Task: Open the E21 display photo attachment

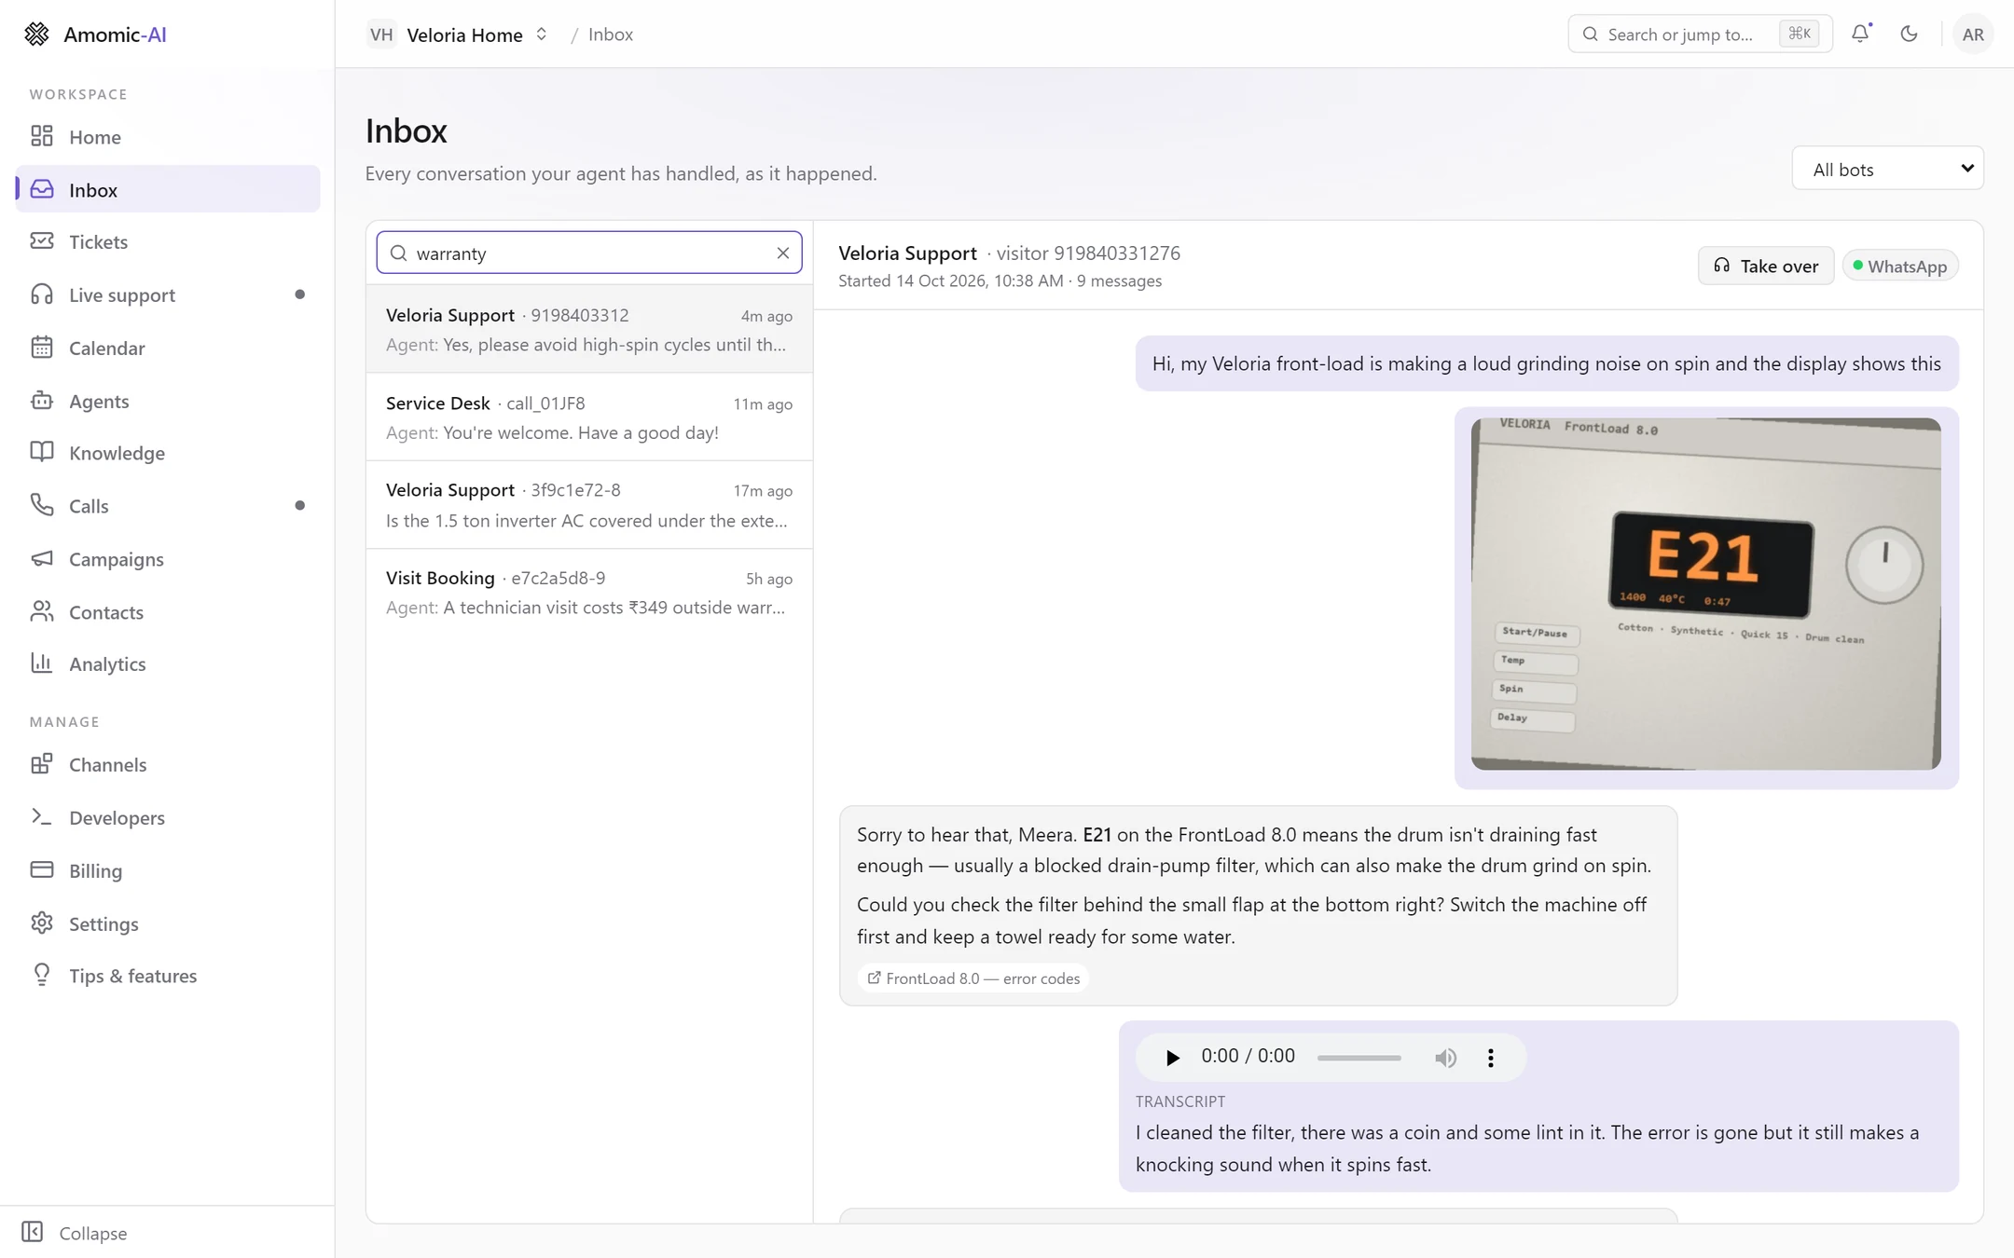Action: click(x=1705, y=594)
